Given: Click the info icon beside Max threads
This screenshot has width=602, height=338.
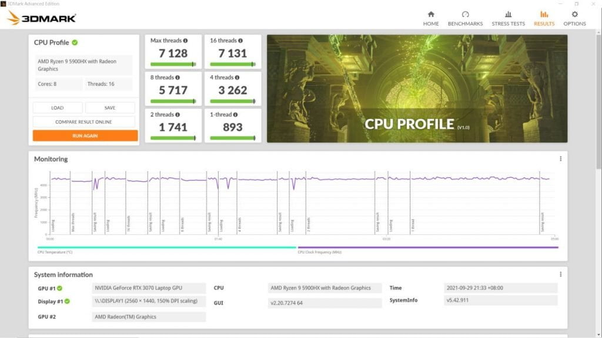Looking at the screenshot, I should tap(185, 41).
